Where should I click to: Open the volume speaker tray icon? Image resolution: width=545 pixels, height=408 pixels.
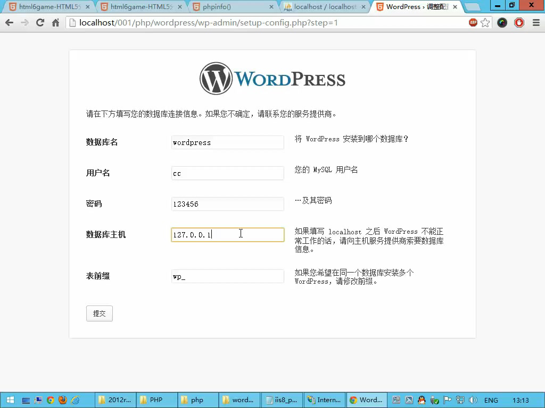coord(473,400)
